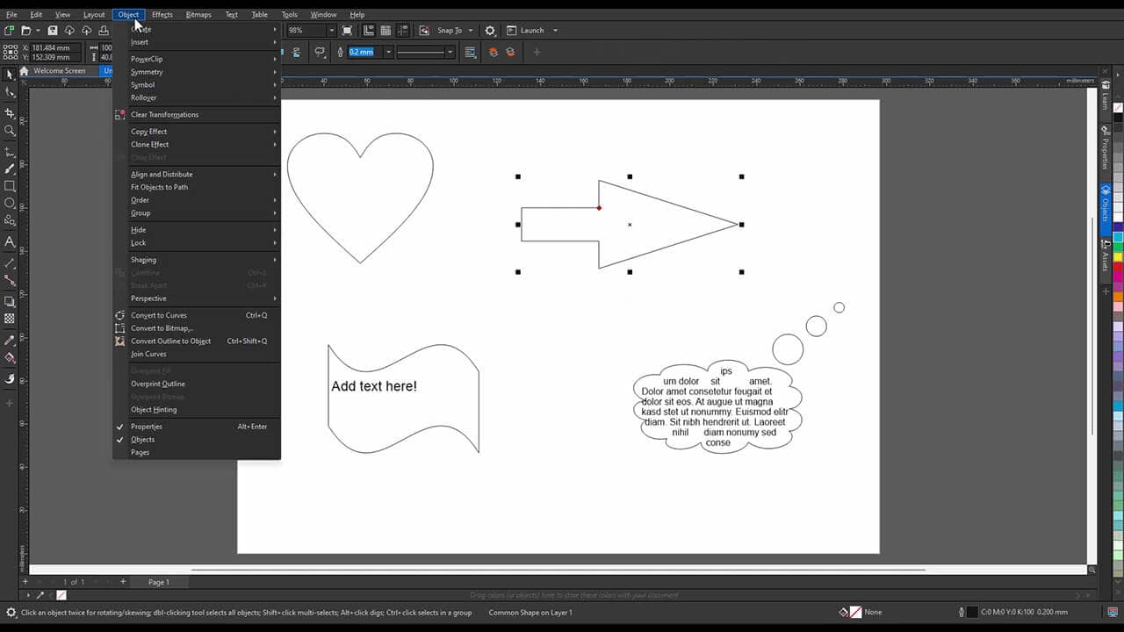This screenshot has width=1124, height=632.
Task: Click Clear Transformations
Action: (x=197, y=114)
